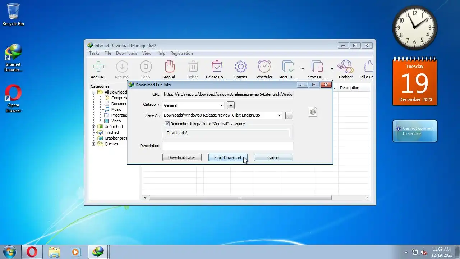Open the Grabber toolbar icon
The height and width of the screenshot is (259, 460).
(x=346, y=67)
